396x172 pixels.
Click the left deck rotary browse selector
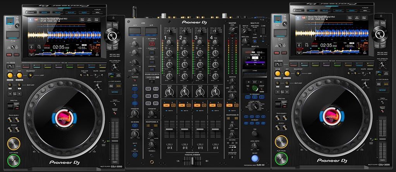pos(112,35)
